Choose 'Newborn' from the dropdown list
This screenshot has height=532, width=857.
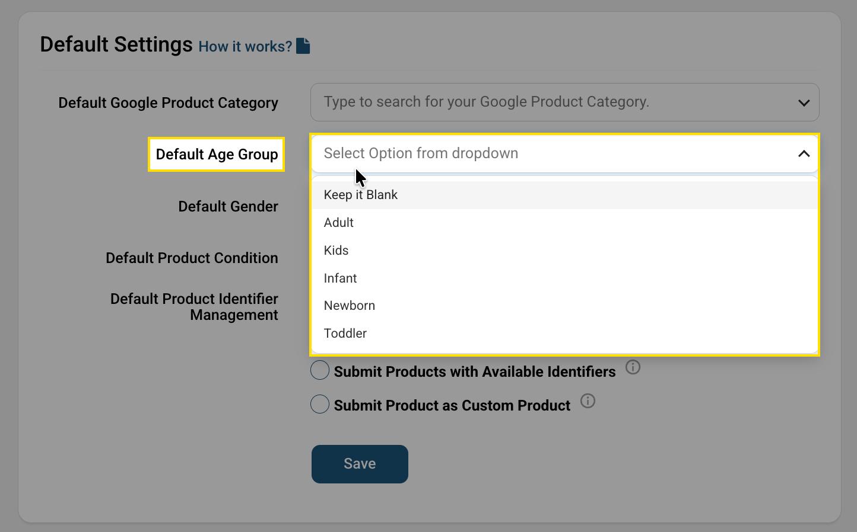350,306
